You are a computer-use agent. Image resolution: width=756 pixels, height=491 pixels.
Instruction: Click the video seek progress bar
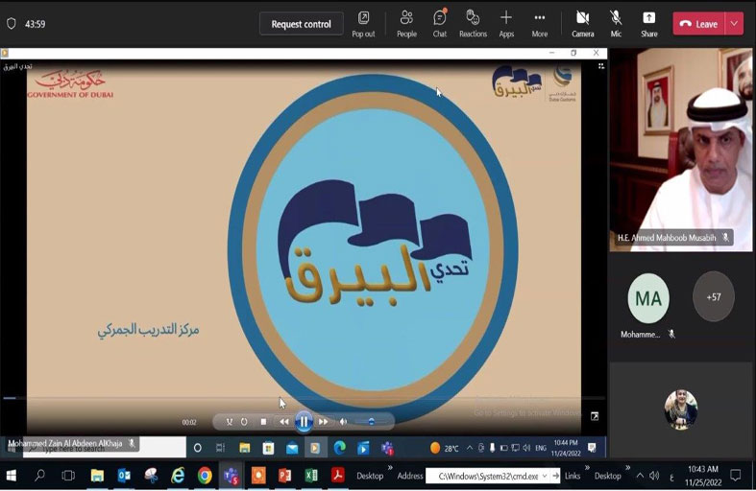(x=288, y=398)
